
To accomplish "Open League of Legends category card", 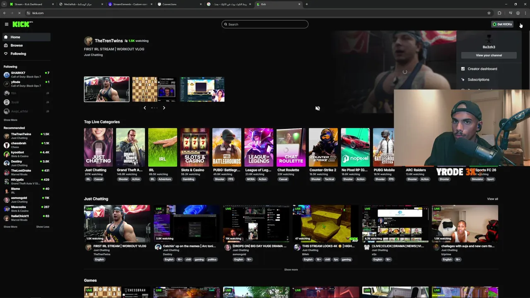I will [x=259, y=148].
